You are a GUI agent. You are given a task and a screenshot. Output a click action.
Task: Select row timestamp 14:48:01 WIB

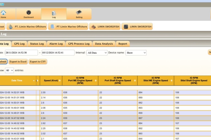pyautogui.click(x=12, y=113)
